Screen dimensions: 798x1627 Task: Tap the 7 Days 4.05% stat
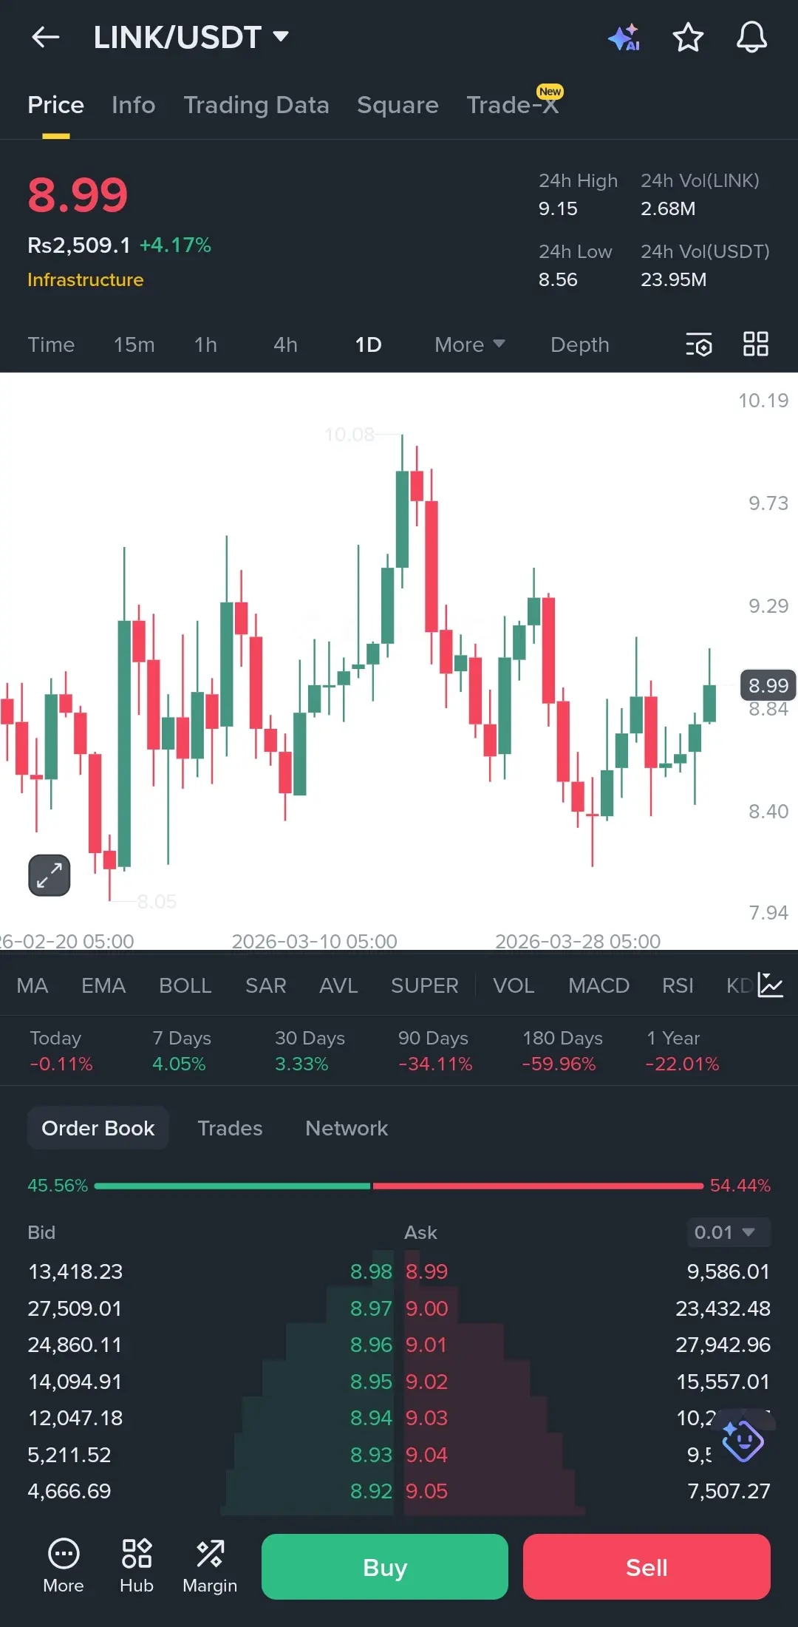coord(182,1051)
